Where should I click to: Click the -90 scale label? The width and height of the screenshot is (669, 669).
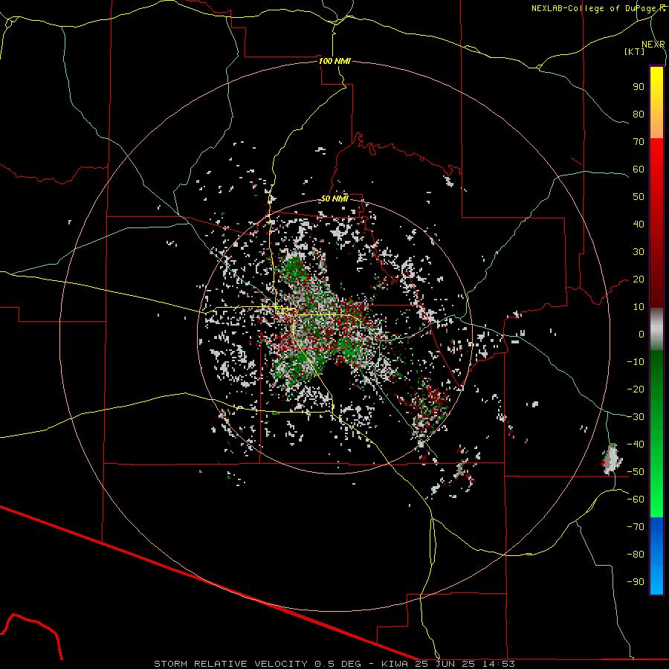coord(636,582)
